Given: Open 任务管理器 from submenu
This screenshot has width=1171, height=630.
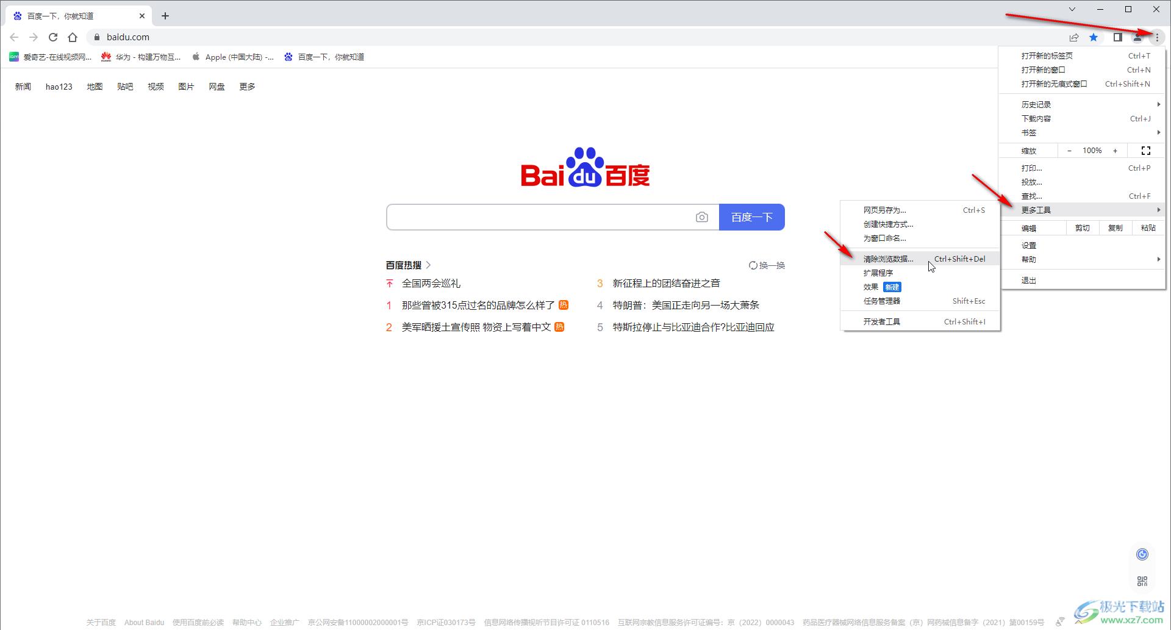Looking at the screenshot, I should [x=920, y=301].
